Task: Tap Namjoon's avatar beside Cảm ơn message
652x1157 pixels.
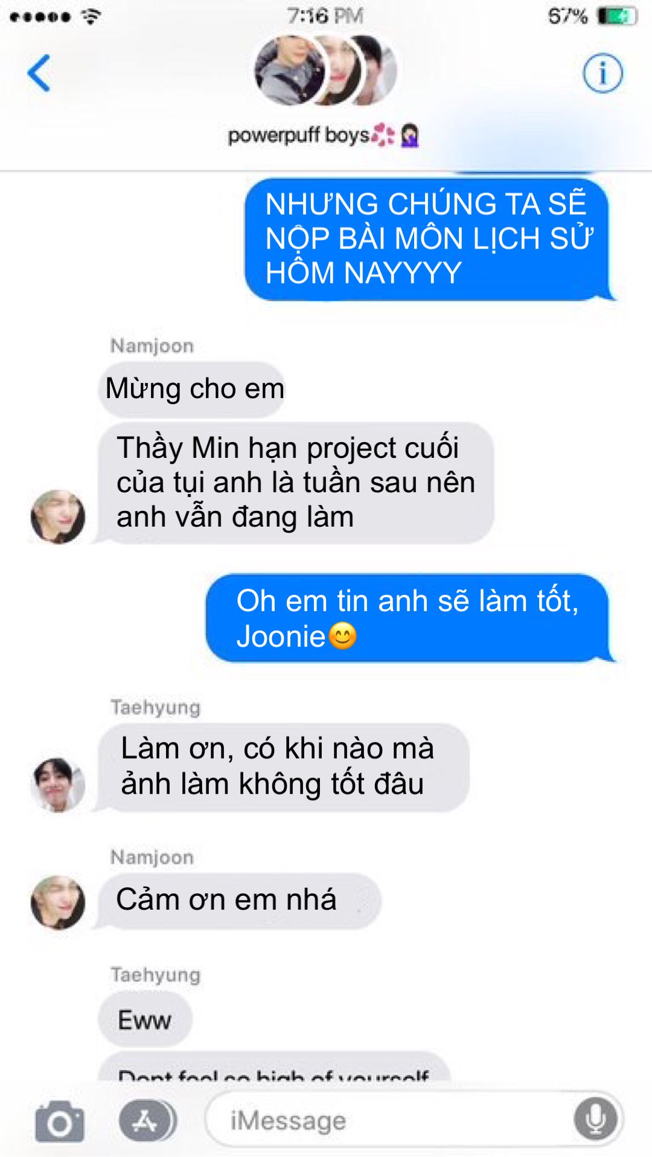Action: point(58,902)
